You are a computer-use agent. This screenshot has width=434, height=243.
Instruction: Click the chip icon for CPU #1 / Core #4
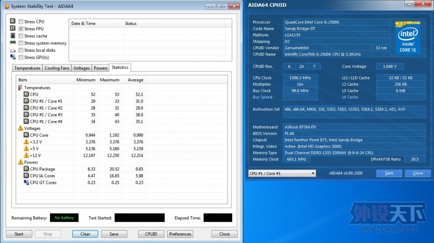26,121
